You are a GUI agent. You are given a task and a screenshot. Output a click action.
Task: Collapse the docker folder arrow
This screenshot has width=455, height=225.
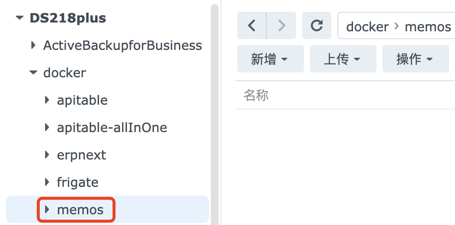[33, 73]
